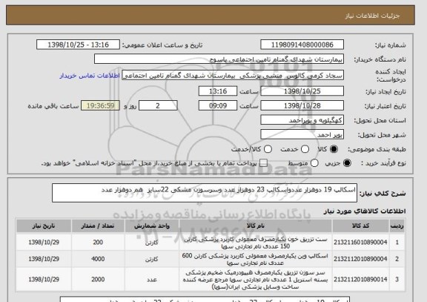Click the public announcement date field 13:16
Viewport: 427px width, 302px height.
(x=78, y=45)
